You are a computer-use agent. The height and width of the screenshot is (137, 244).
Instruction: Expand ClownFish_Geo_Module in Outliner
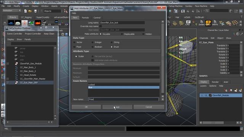[8, 64]
